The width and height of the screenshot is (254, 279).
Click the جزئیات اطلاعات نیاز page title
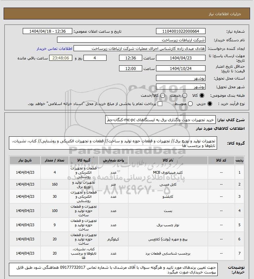(x=225, y=14)
